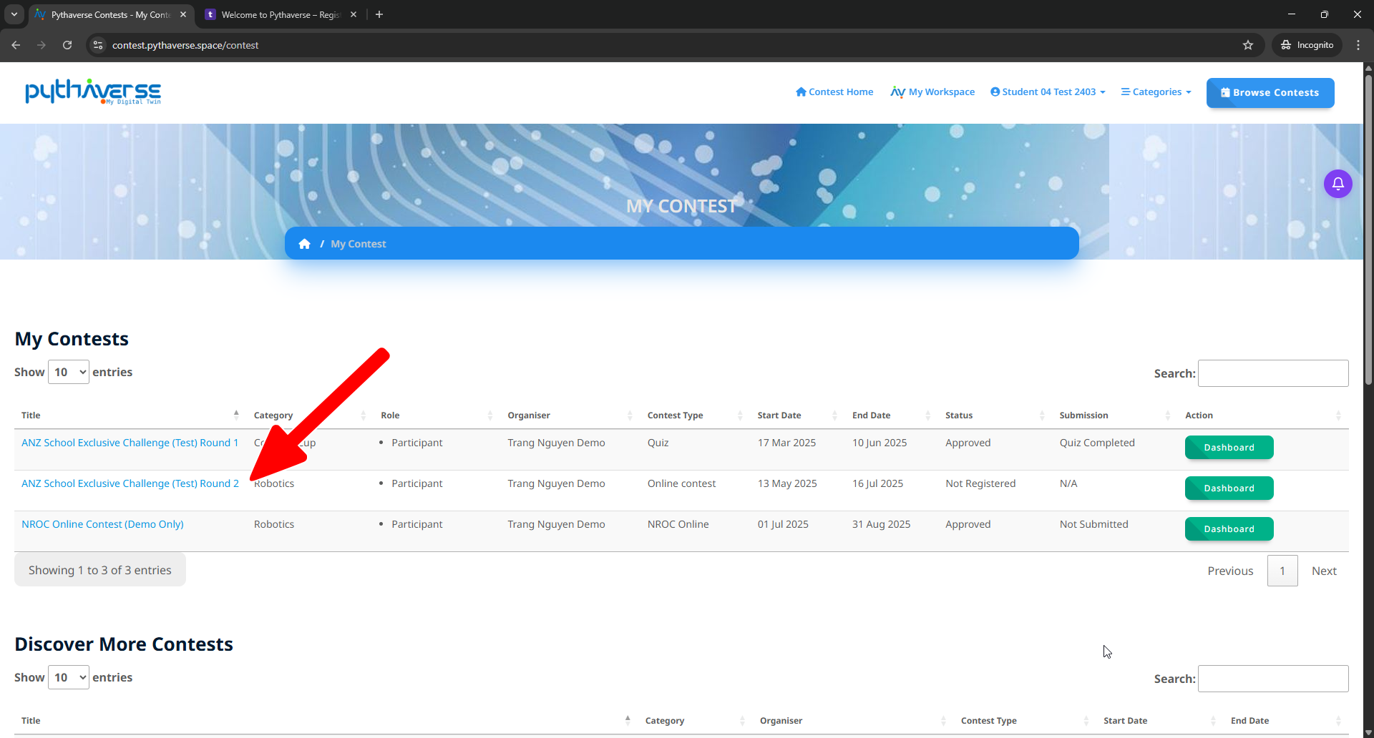Open ANZ School Exclusive Challenge Round 1
Viewport: 1374px width, 738px height.
[130, 443]
